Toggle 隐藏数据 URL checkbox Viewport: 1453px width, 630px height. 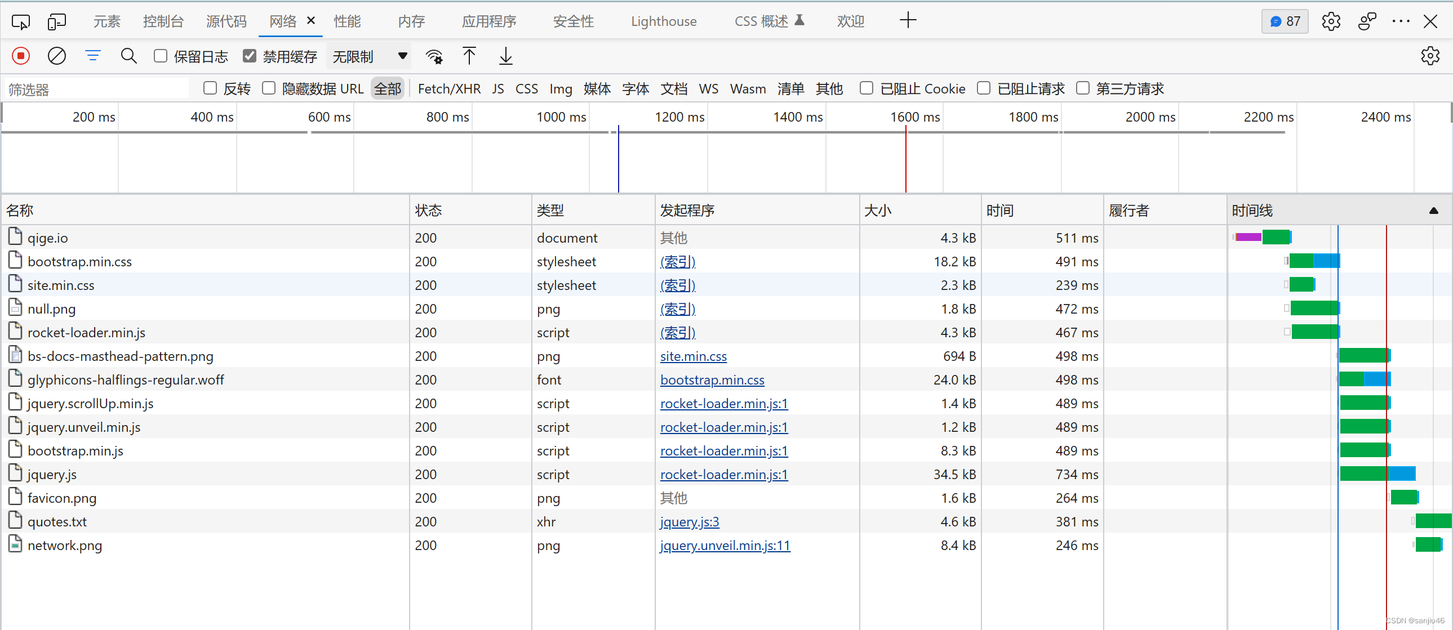pos(269,88)
